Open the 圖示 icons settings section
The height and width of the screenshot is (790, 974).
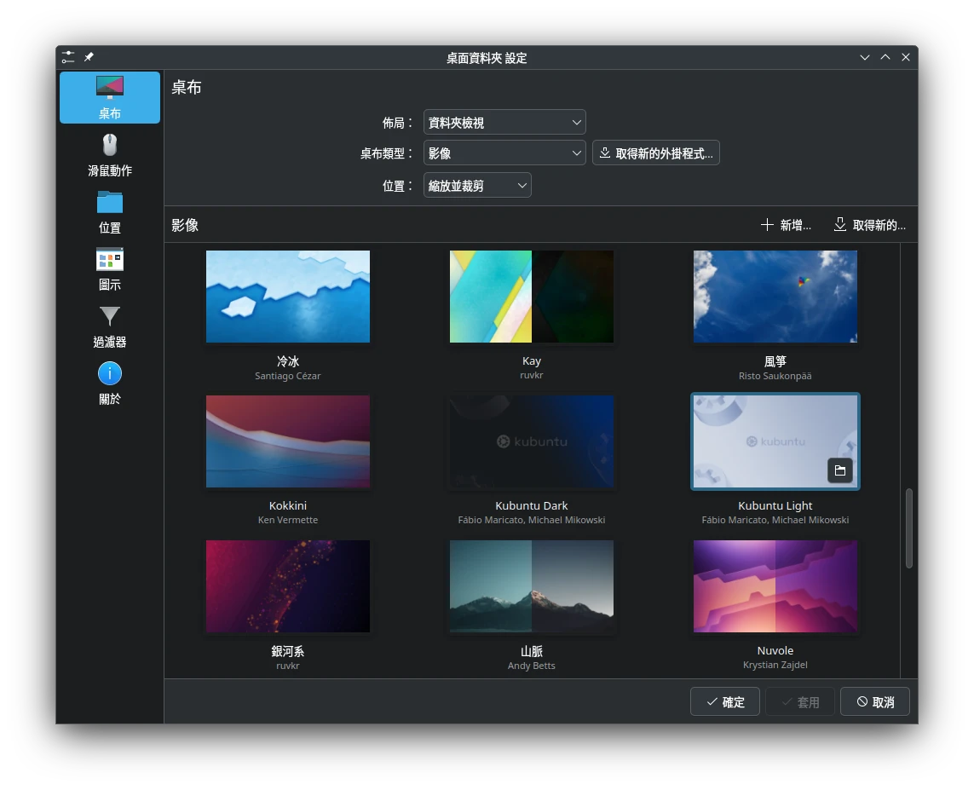pos(110,269)
